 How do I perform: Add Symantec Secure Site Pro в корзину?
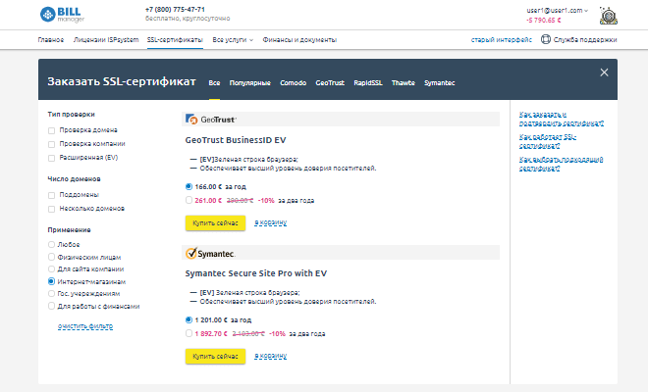(x=270, y=356)
